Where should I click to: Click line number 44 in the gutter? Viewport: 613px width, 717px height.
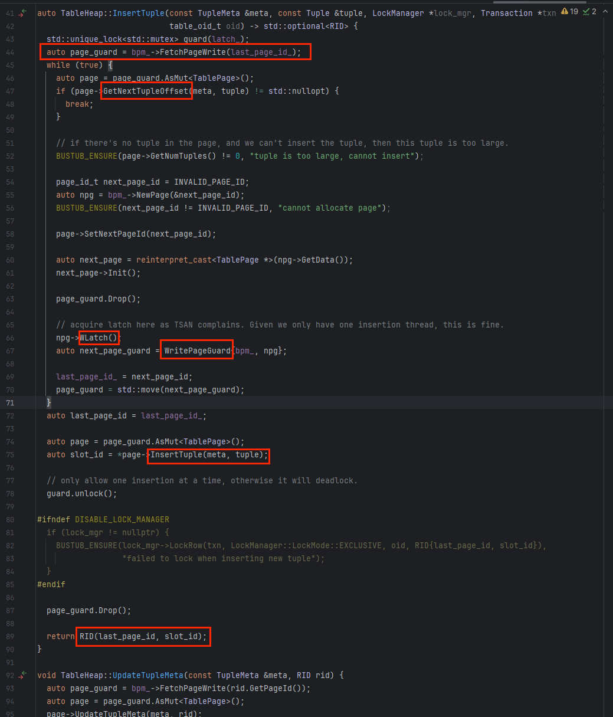click(10, 52)
